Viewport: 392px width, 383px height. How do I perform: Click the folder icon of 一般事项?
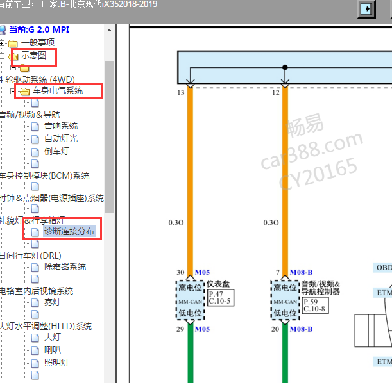point(13,44)
